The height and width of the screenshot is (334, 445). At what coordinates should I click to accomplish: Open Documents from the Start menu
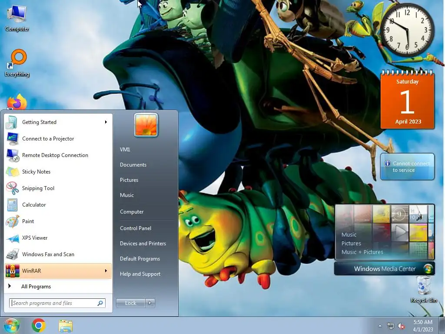133,165
